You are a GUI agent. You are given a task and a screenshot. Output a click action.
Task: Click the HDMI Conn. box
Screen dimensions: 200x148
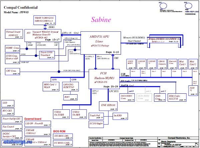tap(12, 49)
